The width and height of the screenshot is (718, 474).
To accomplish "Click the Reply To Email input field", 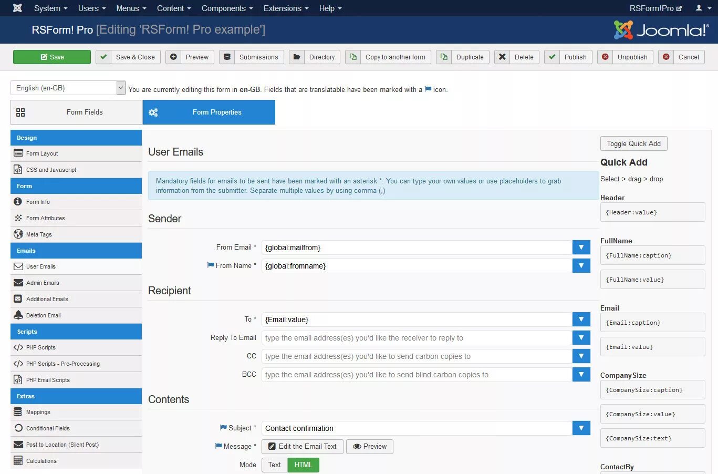I will [x=417, y=338].
